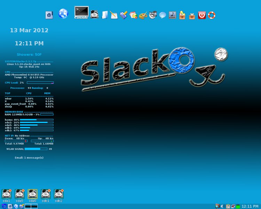Click the Email: 1 message(s) text
Image resolution: width=261 pixels, height=209 pixels.
[x=29, y=158]
